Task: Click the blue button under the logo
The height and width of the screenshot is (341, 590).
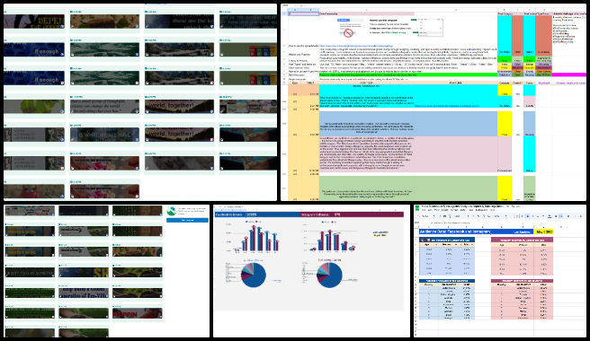Action: point(187,220)
